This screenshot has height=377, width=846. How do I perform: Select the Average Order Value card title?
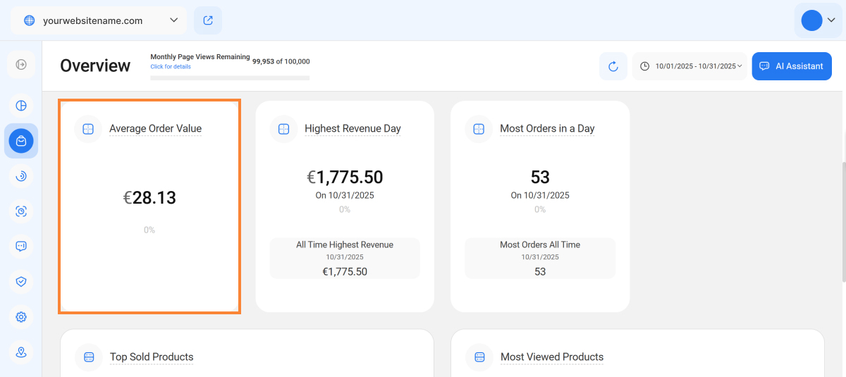coord(155,129)
